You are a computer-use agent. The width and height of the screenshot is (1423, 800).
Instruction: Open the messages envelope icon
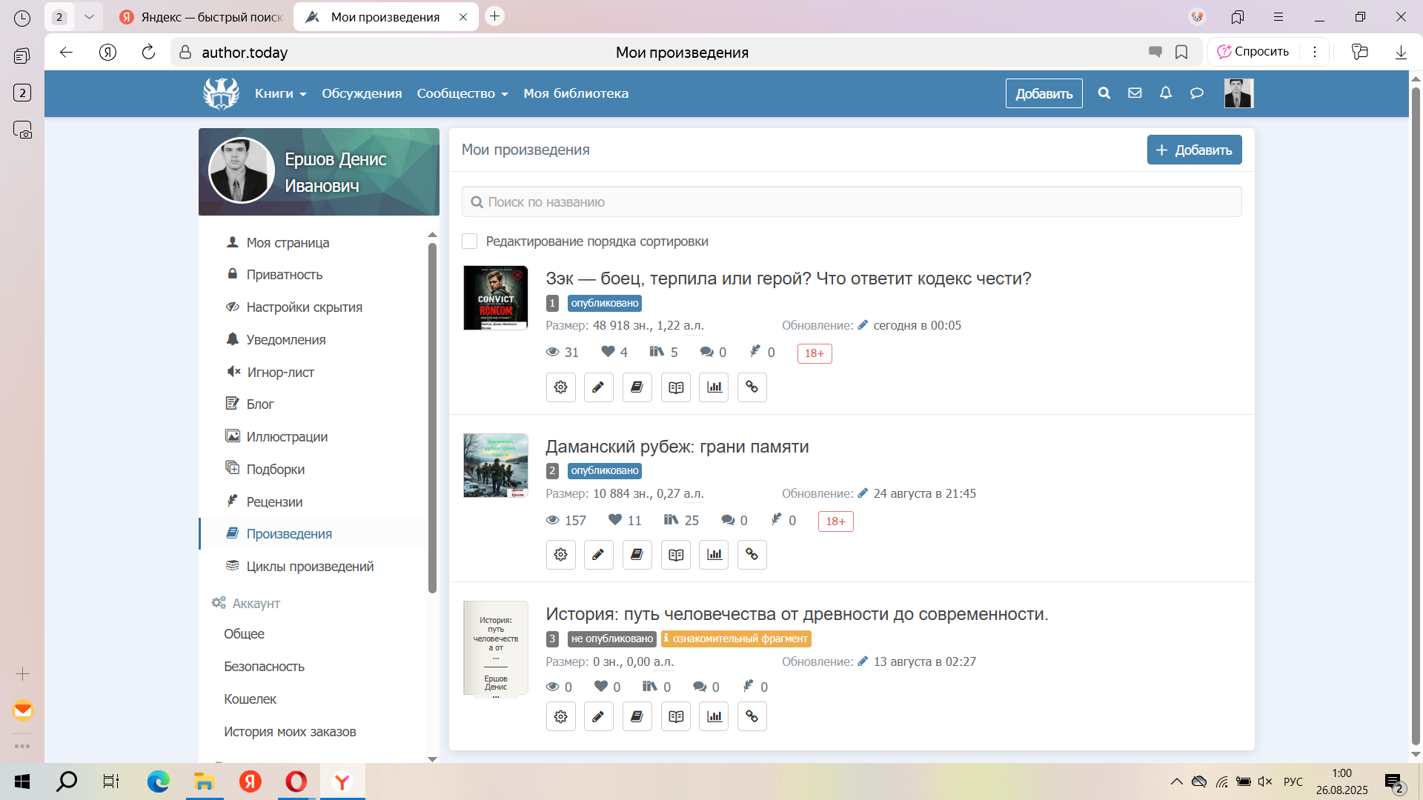tap(1135, 93)
